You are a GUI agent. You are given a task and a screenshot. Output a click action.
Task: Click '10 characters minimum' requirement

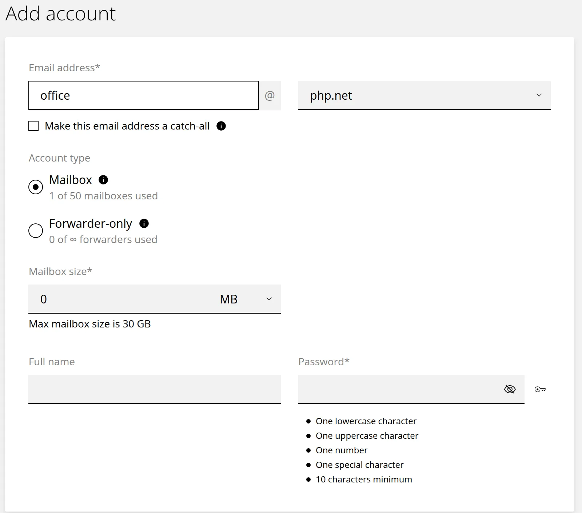(364, 479)
